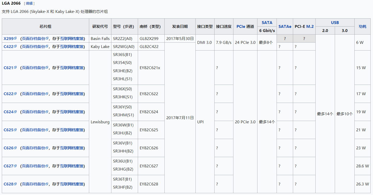Viewport: 373px width, 195px height.
Task: Select the SR3HF(B2) stepping text
Action: coord(123,187)
